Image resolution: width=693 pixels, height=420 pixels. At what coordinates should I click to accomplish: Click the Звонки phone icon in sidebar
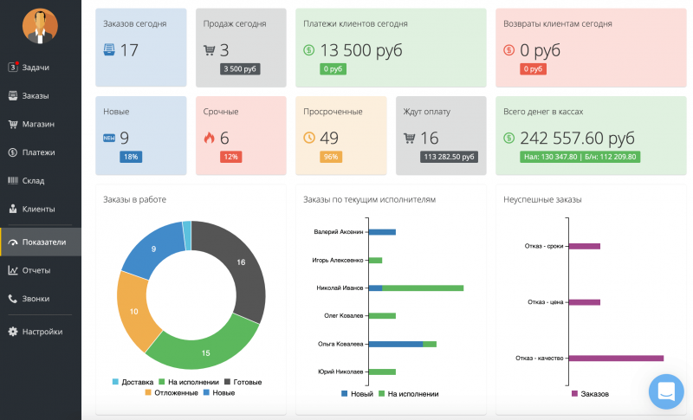pos(13,299)
